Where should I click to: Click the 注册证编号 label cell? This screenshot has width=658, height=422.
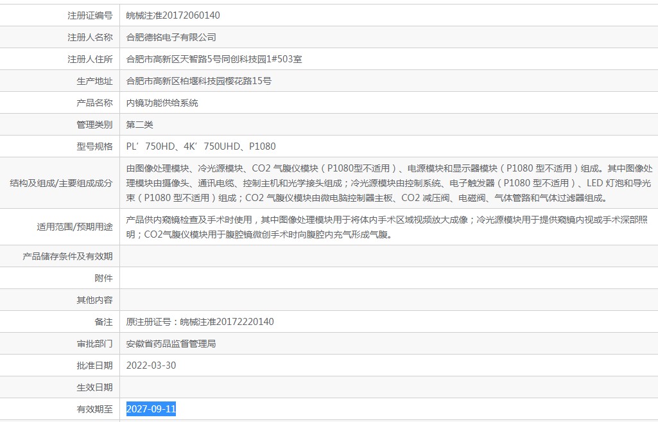[x=60, y=15]
